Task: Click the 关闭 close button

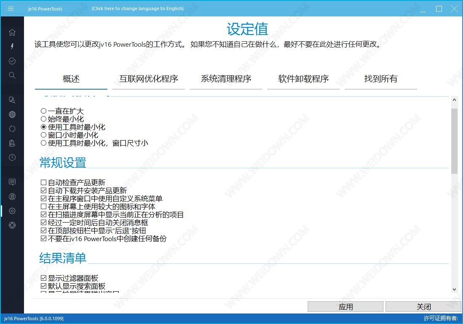Action: (x=423, y=307)
